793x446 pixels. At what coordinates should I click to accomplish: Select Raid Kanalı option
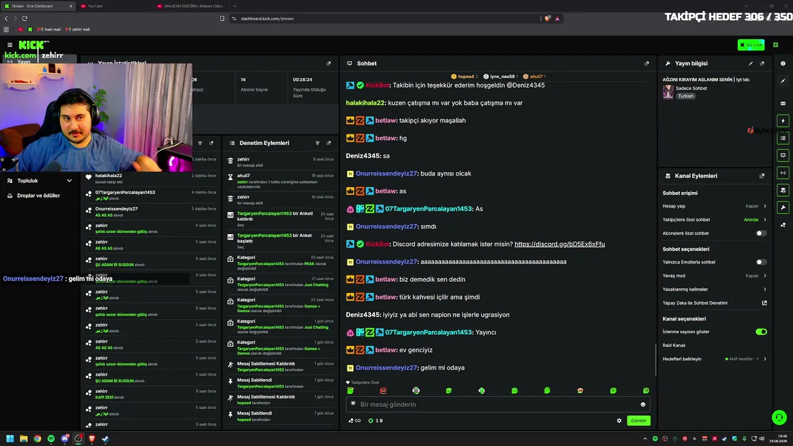click(674, 345)
